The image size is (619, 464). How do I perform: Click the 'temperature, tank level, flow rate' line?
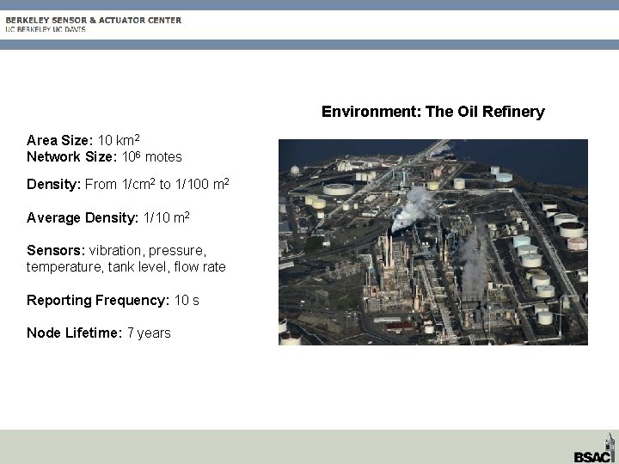click(126, 267)
